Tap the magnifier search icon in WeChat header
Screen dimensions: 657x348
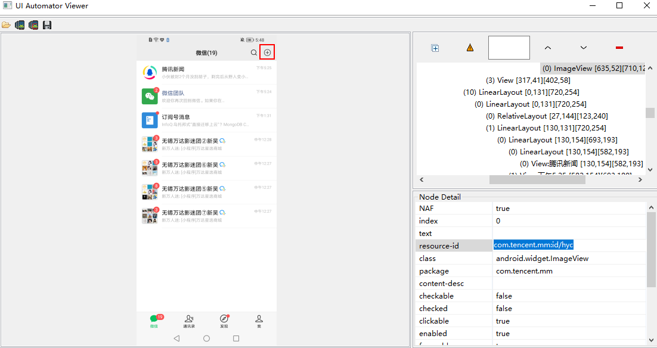click(254, 53)
